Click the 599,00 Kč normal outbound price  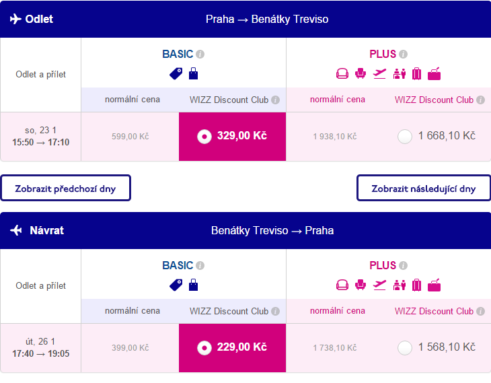[130, 137]
